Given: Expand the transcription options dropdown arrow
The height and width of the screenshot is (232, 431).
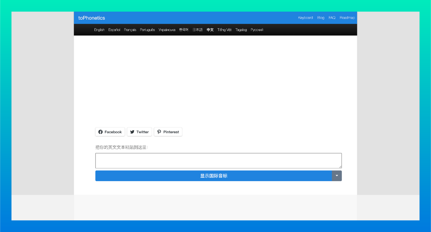Looking at the screenshot, I should [337, 176].
